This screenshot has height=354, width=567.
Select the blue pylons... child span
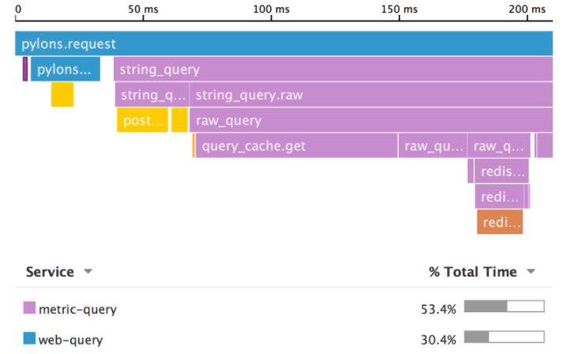click(x=65, y=70)
